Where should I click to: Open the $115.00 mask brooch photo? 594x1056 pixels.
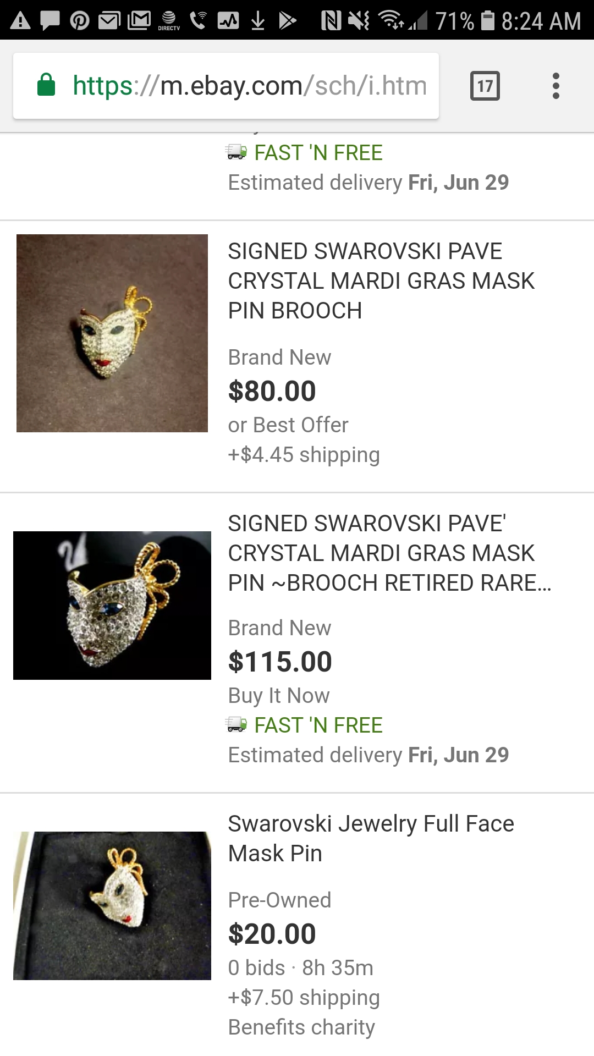pyautogui.click(x=112, y=606)
